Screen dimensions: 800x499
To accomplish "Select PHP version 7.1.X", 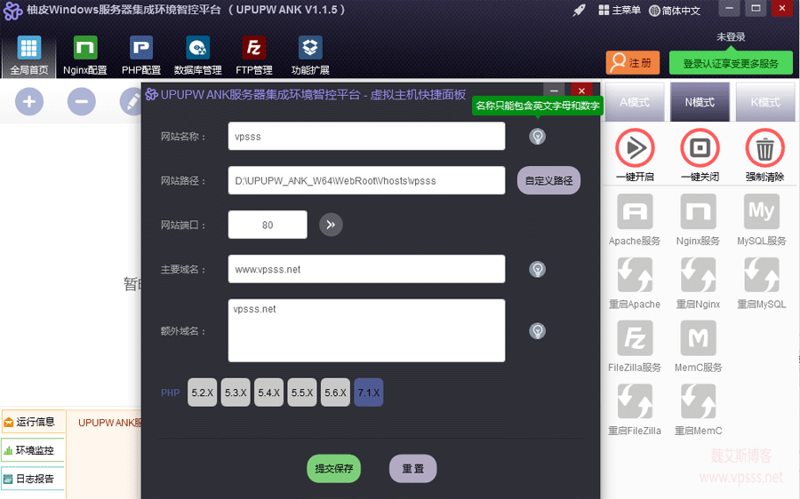I will [368, 392].
